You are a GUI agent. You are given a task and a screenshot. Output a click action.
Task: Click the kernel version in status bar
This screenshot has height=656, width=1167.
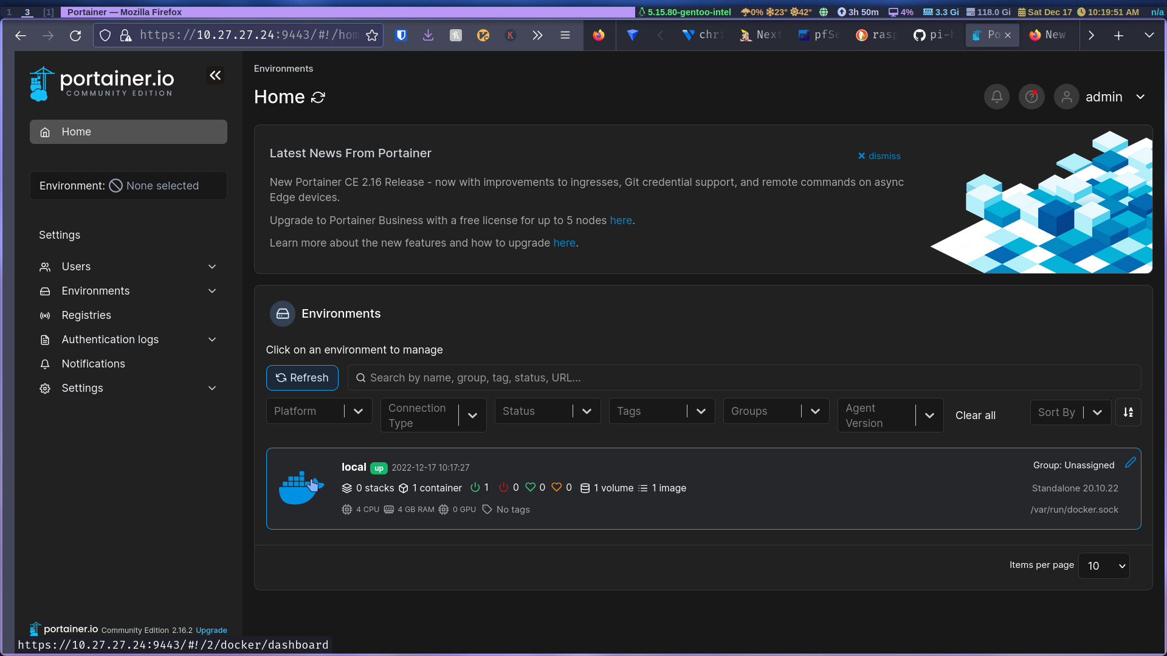point(689,12)
